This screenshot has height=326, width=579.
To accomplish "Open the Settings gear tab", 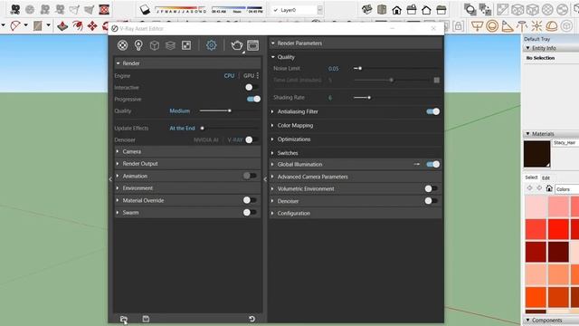I will pyautogui.click(x=211, y=45).
